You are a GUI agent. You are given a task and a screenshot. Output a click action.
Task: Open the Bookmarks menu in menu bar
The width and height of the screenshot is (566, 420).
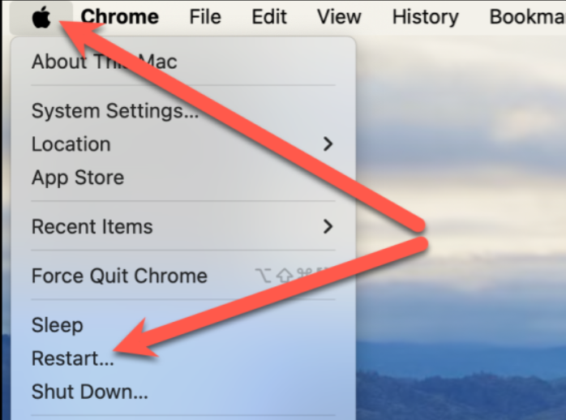[x=526, y=16]
